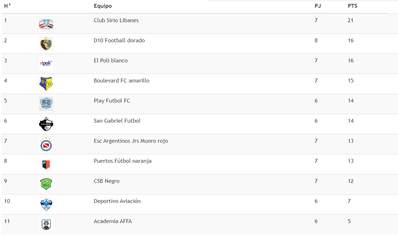Open Club Sirio Libanes team name
The height and width of the screenshot is (235, 398).
[116, 20]
